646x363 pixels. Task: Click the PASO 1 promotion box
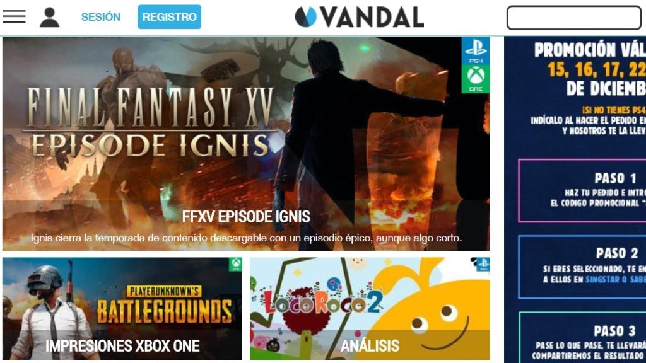(582, 190)
